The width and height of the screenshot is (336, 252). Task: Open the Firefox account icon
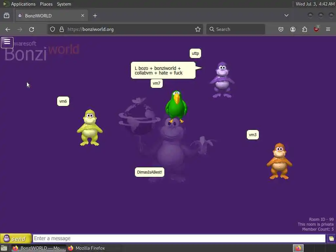click(293, 29)
